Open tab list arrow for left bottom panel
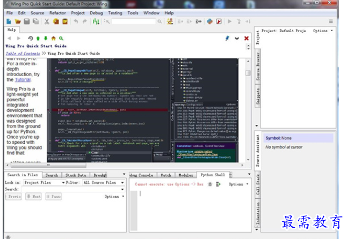Viewport: 347px width, 239px height. (x=124, y=174)
